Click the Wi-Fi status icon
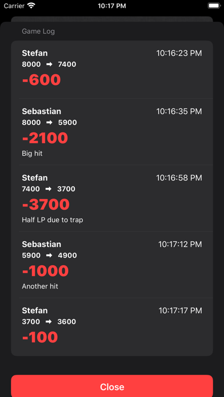 31,6
